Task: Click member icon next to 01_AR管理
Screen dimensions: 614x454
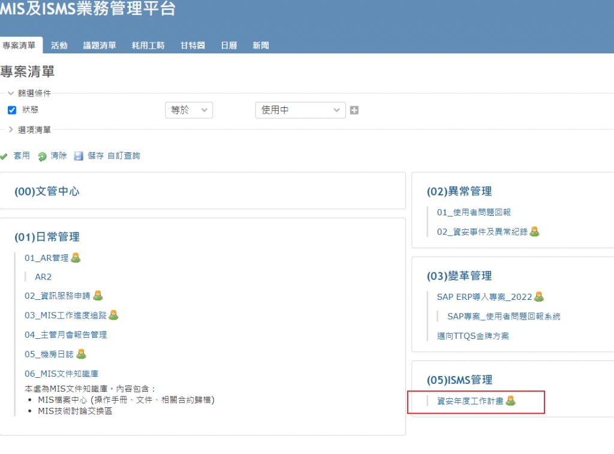Action: 76,258
